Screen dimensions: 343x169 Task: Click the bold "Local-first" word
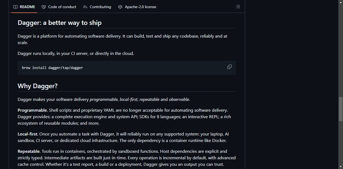point(28,134)
